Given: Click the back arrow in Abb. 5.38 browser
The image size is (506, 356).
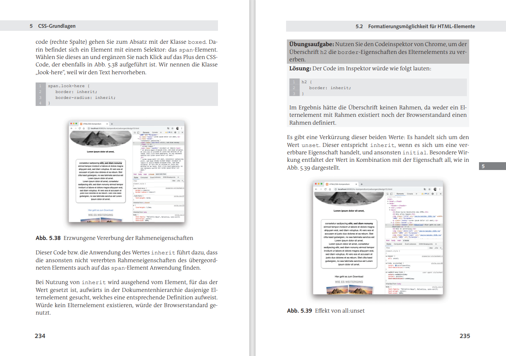Looking at the screenshot, I should [72, 128].
